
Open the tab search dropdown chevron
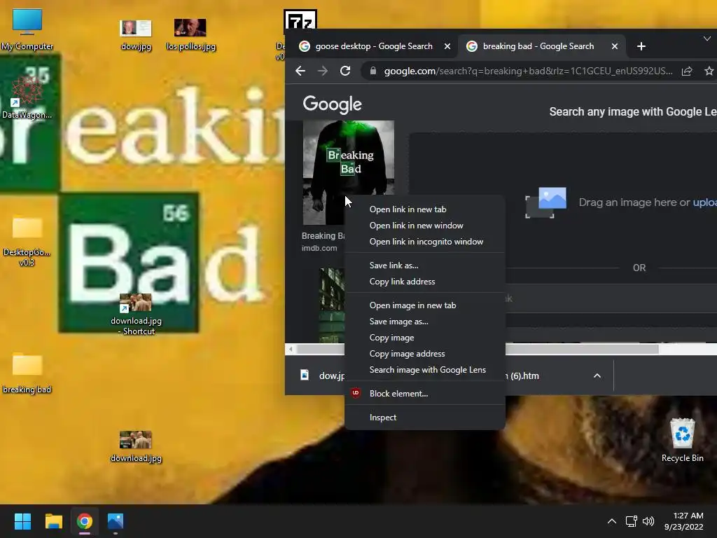[x=707, y=39]
